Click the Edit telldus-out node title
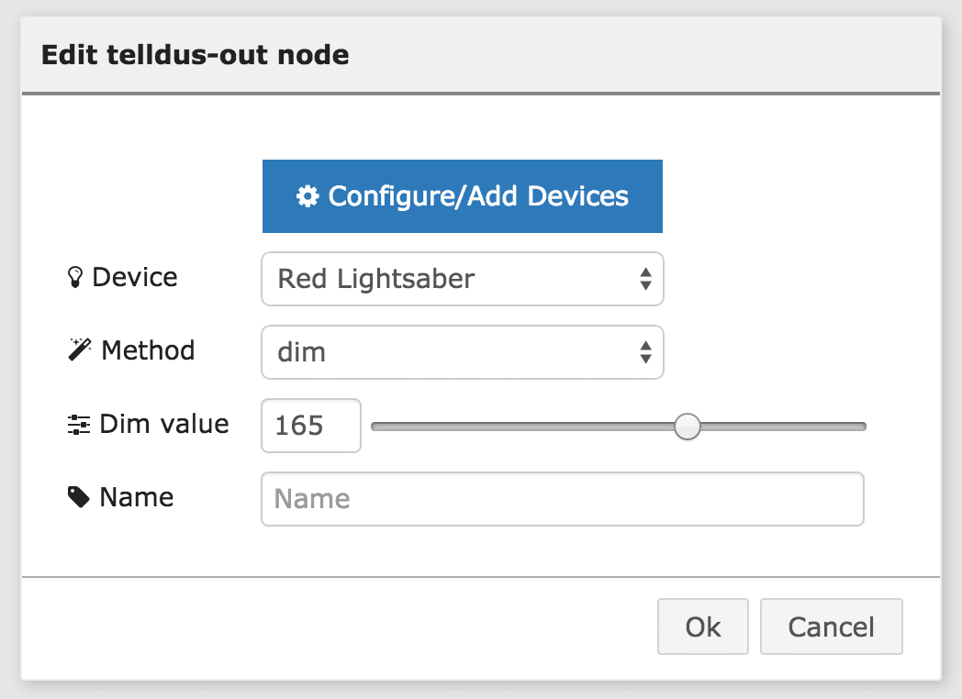This screenshot has height=699, width=962. tap(195, 55)
